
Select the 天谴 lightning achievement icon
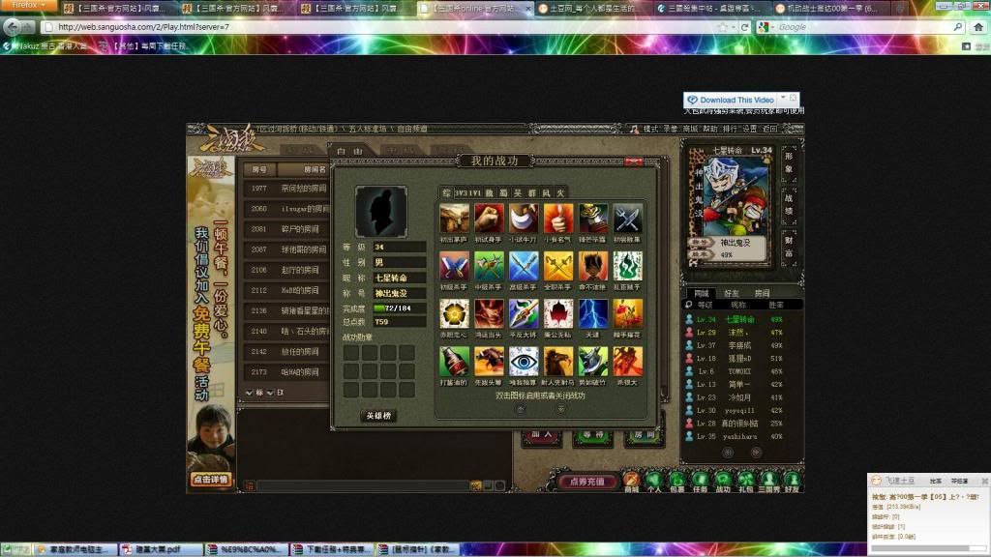pyautogui.click(x=593, y=314)
